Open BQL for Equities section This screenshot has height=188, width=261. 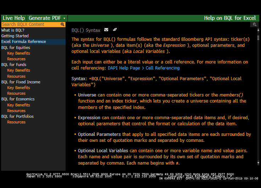(x=16, y=48)
